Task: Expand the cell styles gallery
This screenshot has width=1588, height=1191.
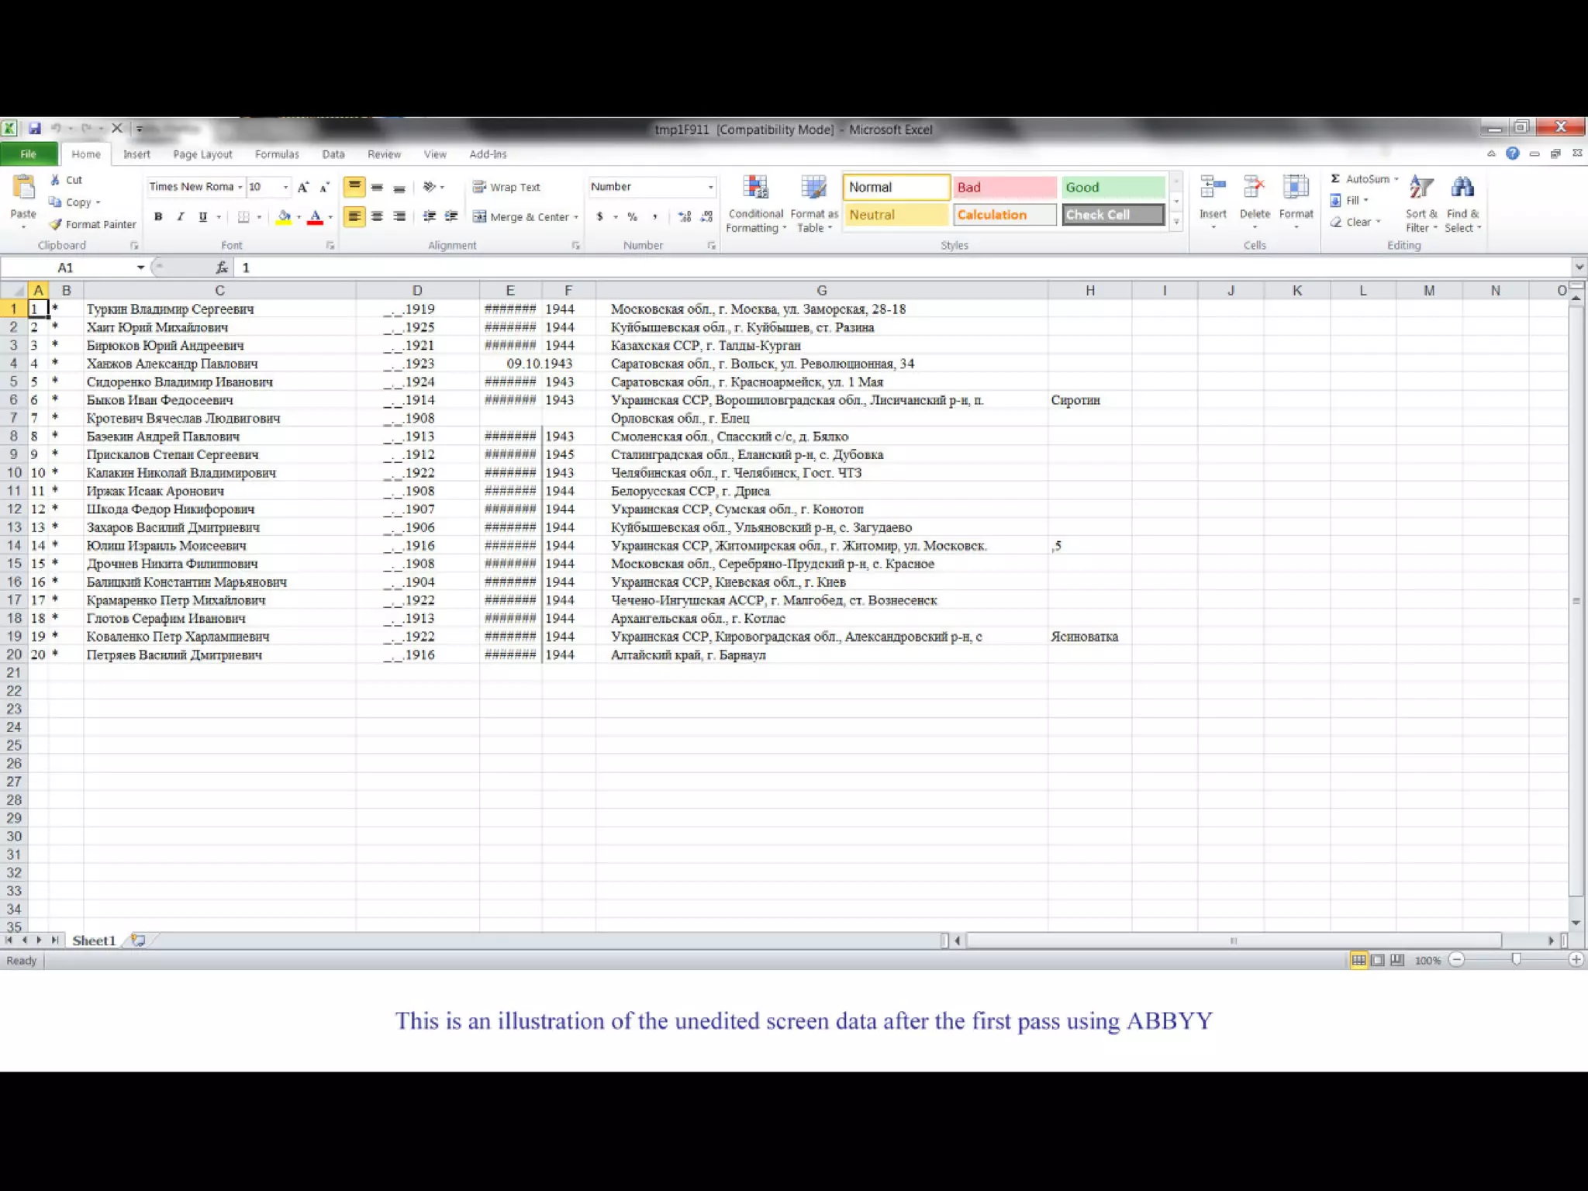Action: tap(1176, 222)
